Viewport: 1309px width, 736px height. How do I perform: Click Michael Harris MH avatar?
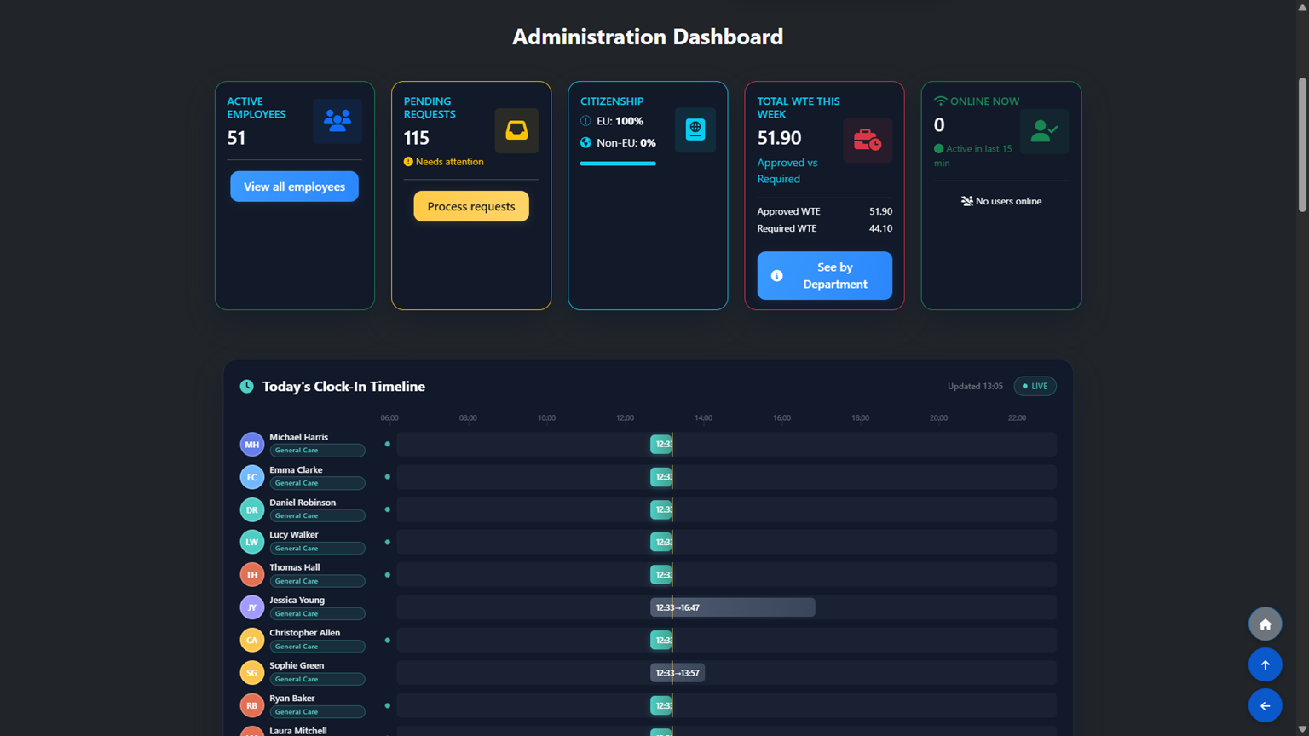click(251, 445)
